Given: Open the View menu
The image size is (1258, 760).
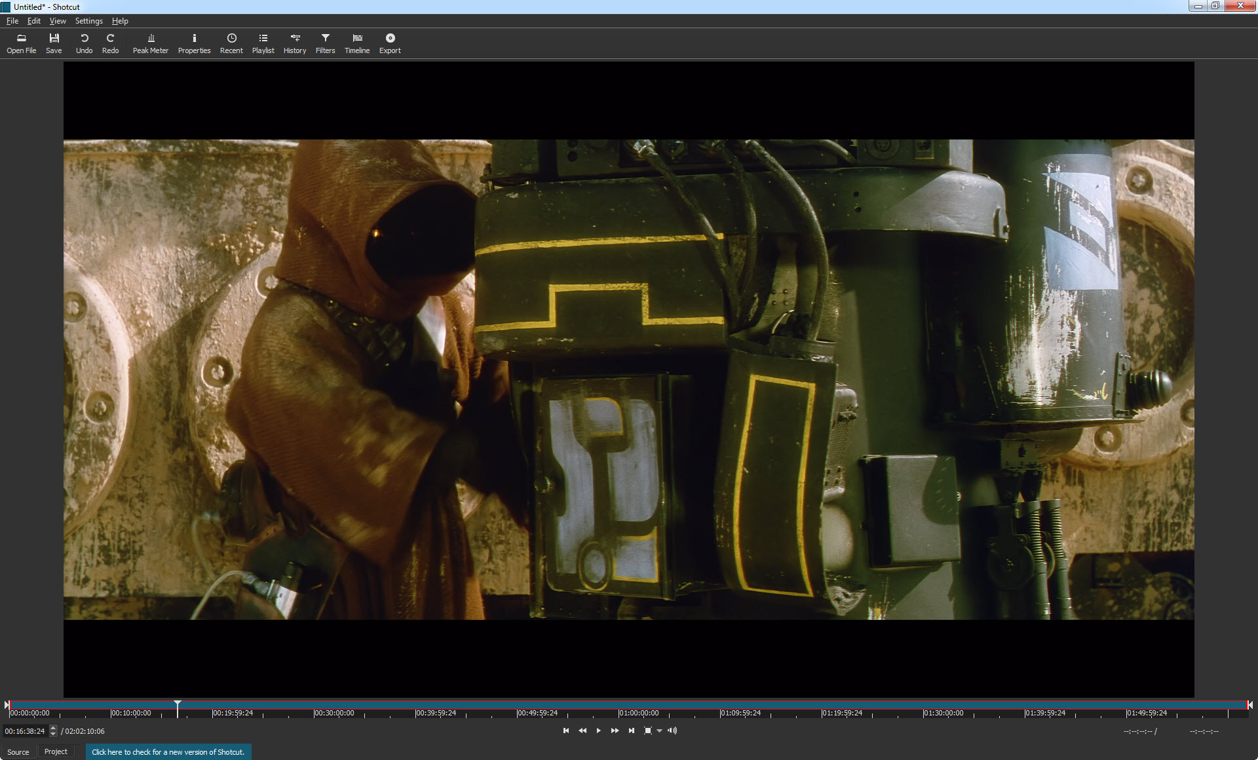Looking at the screenshot, I should (58, 21).
